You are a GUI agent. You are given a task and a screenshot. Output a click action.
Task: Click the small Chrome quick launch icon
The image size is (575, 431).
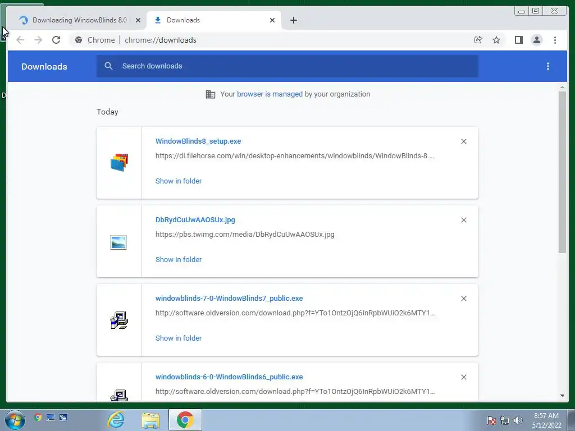[x=38, y=417]
